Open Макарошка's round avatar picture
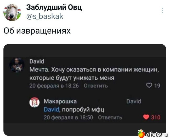This screenshot has height=140, width=170. pos(35,102)
